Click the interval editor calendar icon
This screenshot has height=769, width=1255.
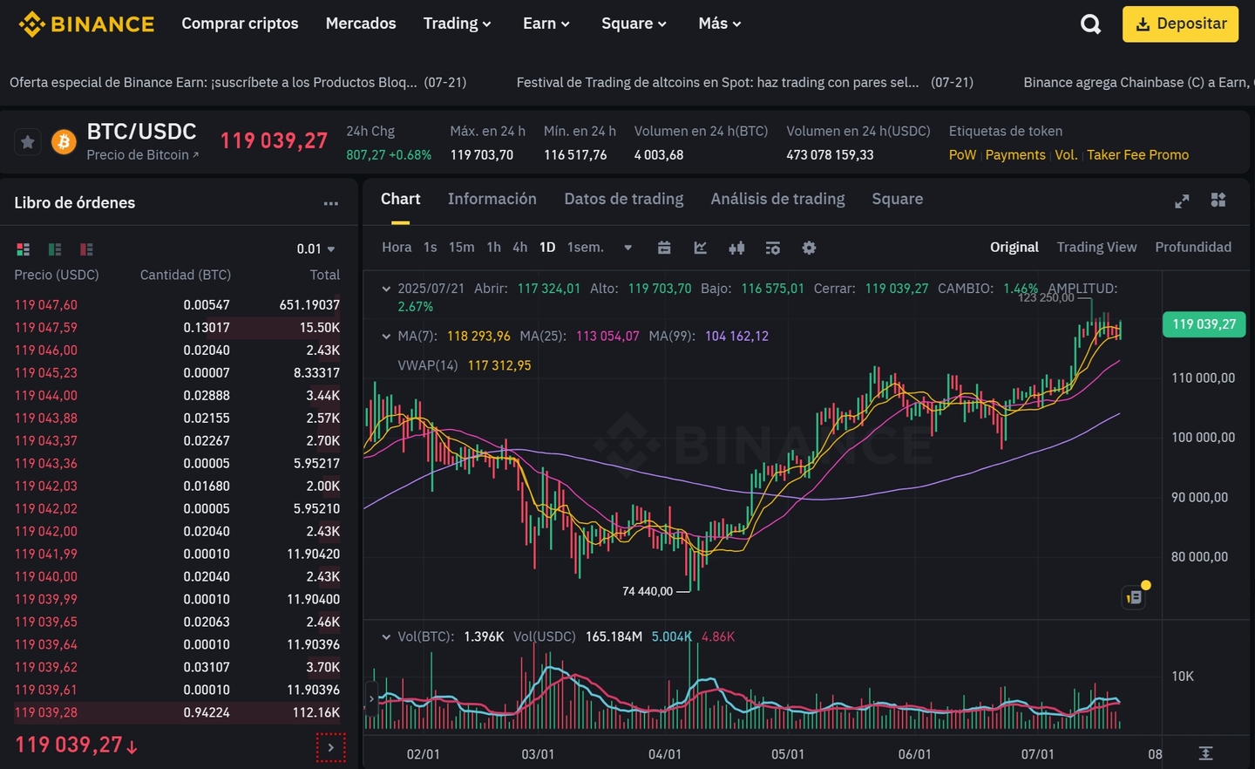coord(664,248)
